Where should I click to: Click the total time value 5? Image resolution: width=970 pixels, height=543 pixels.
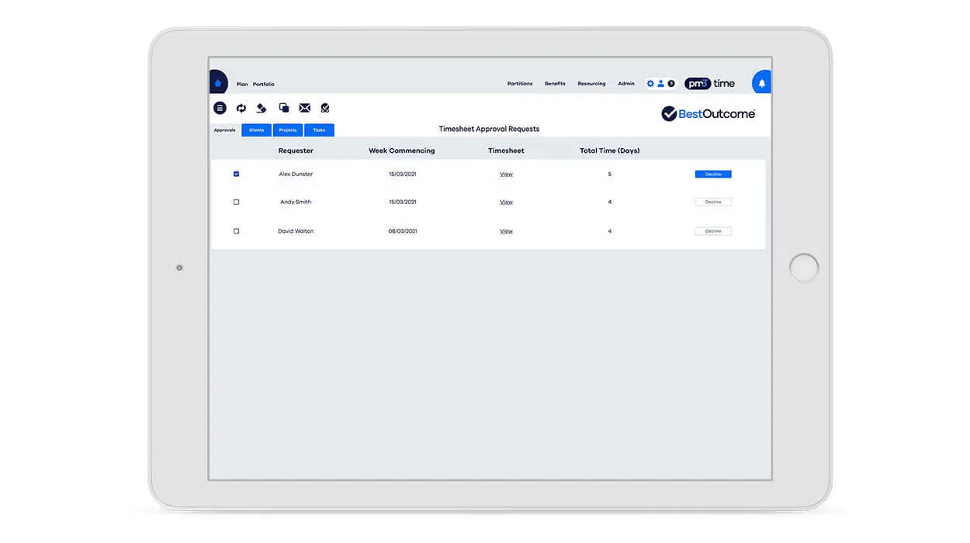610,174
